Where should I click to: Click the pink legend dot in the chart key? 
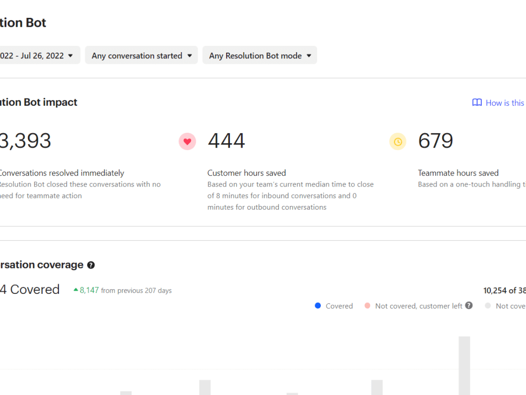(368, 305)
